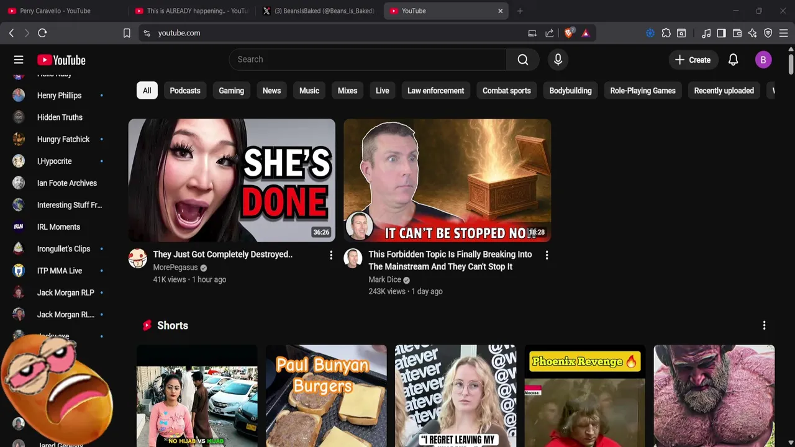Click the Brave Shields lion icon
795x447 pixels.
coord(568,33)
